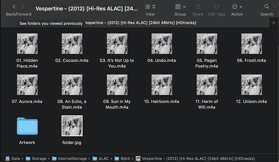Go back to previous folder

pyautogui.click(x=14, y=7)
